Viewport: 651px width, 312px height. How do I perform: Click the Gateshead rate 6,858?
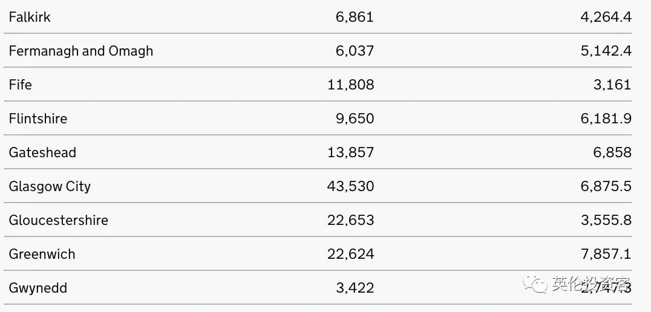pos(612,153)
